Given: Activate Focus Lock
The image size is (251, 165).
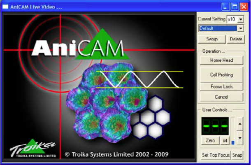Looking at the screenshot, I should 221,86.
